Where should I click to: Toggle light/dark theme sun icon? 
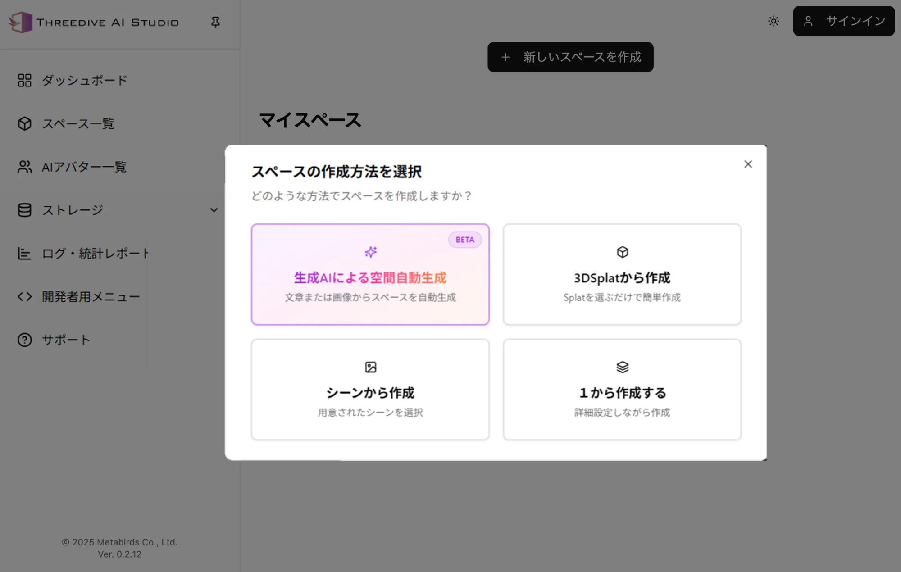pos(774,21)
